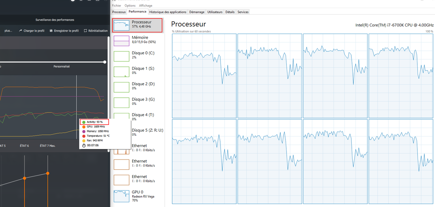Viewport: 435px width, 207px height.
Task: Click the orange ÉTAT 6 frequency point
Action: pos(24,178)
